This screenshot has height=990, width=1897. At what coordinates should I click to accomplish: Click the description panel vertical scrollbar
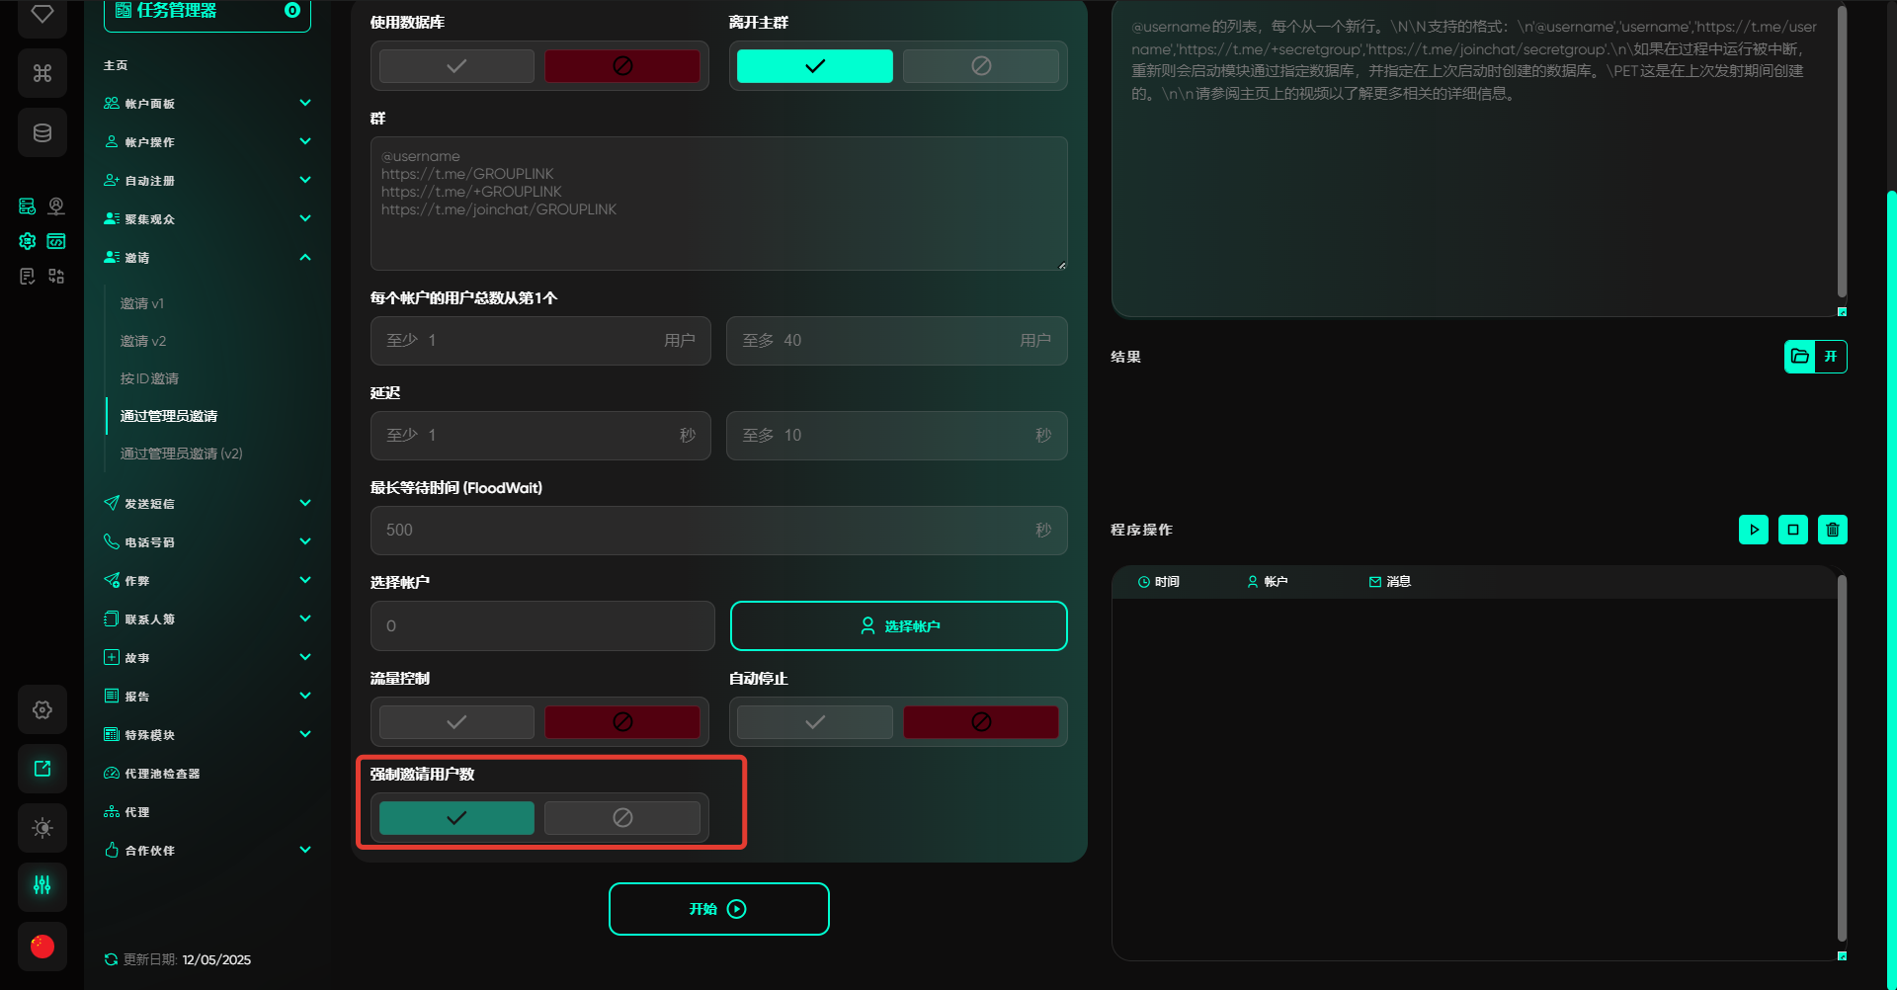pos(1842,148)
